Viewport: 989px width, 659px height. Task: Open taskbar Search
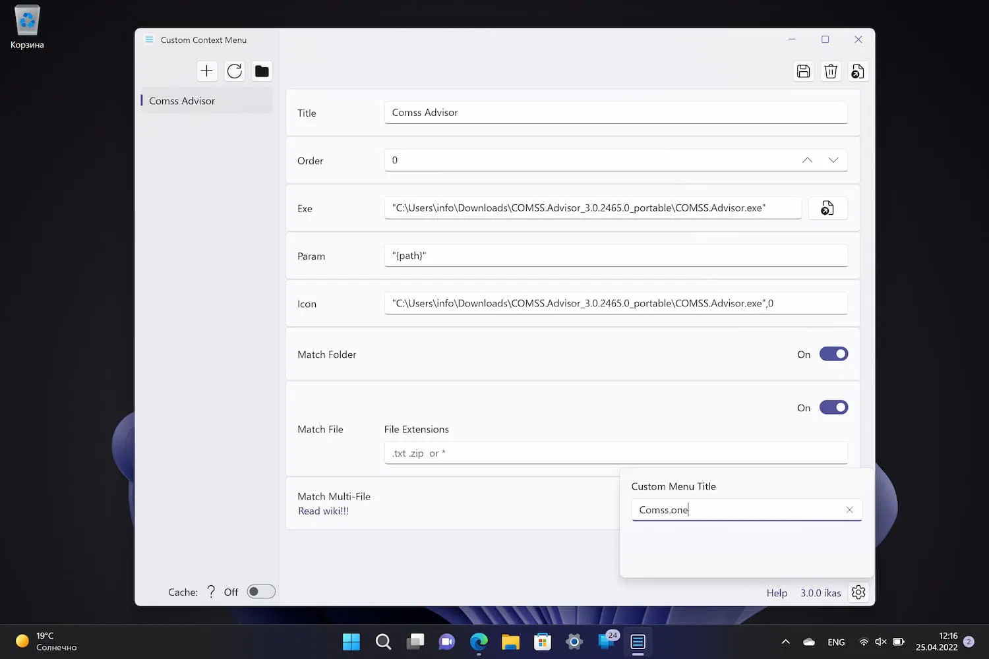[x=383, y=641]
